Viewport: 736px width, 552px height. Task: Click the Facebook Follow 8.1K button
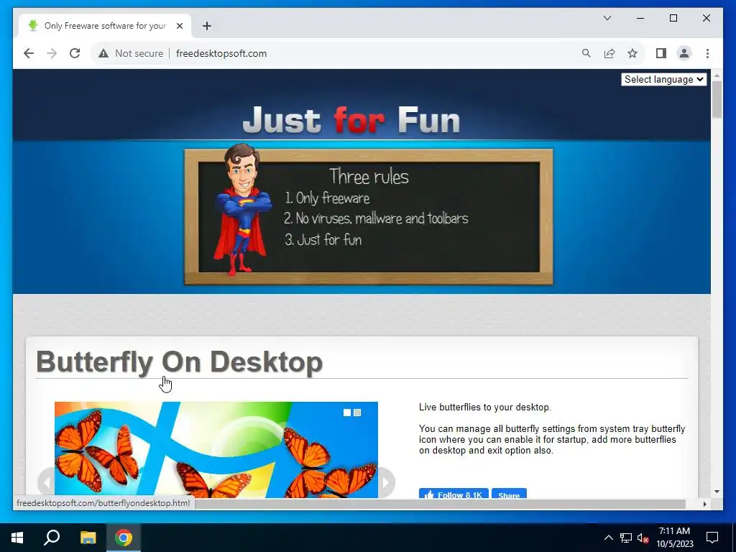coord(454,494)
